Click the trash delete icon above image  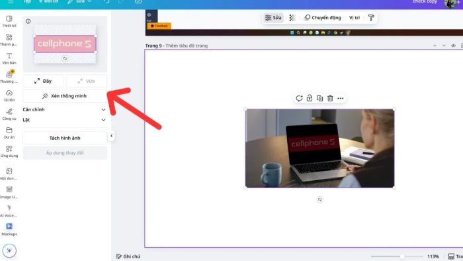tap(330, 98)
